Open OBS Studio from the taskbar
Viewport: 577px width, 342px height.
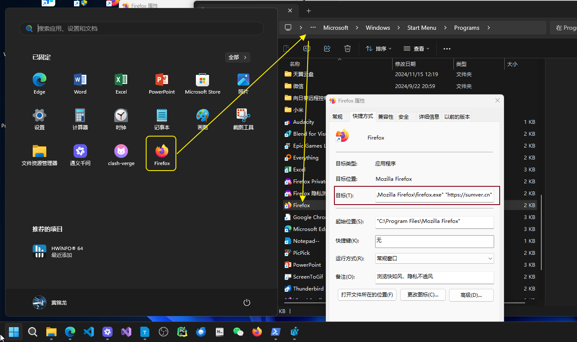pos(164,332)
